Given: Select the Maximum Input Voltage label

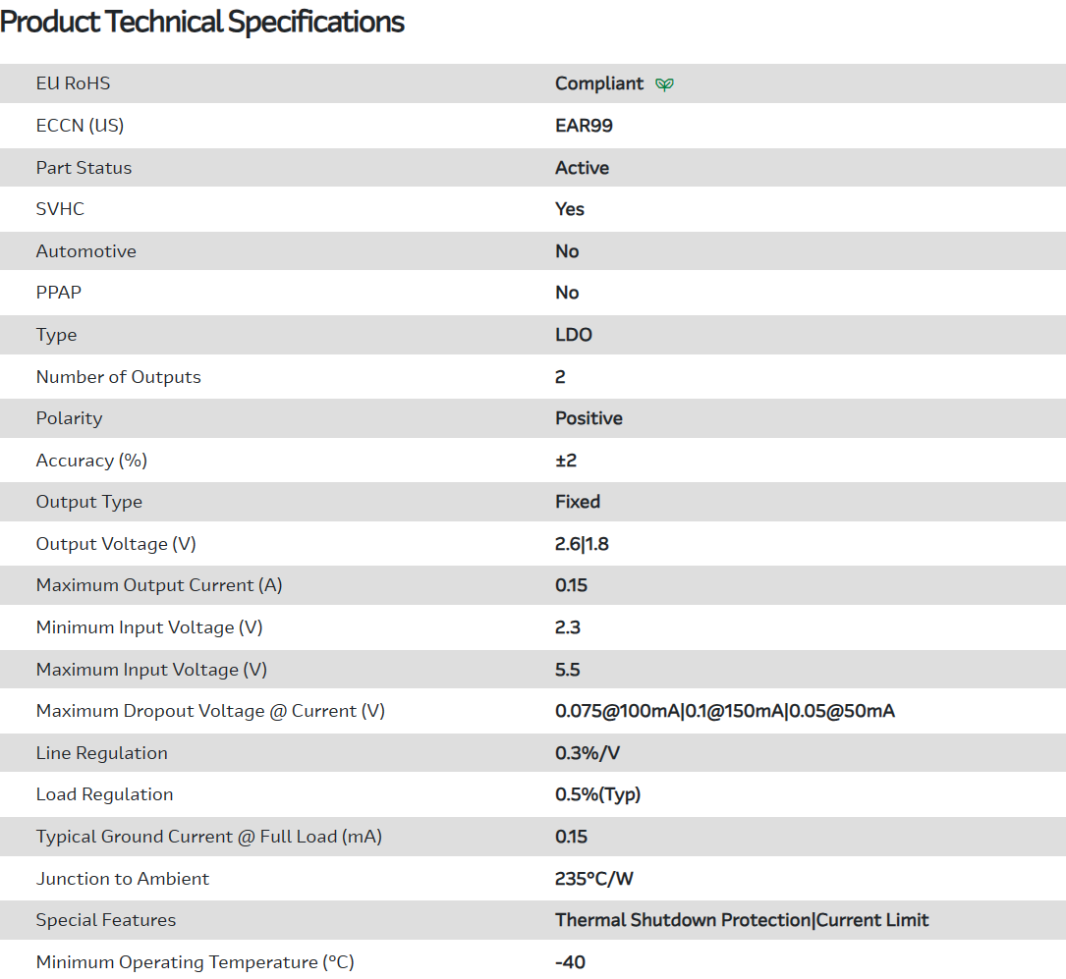Looking at the screenshot, I should [151, 670].
